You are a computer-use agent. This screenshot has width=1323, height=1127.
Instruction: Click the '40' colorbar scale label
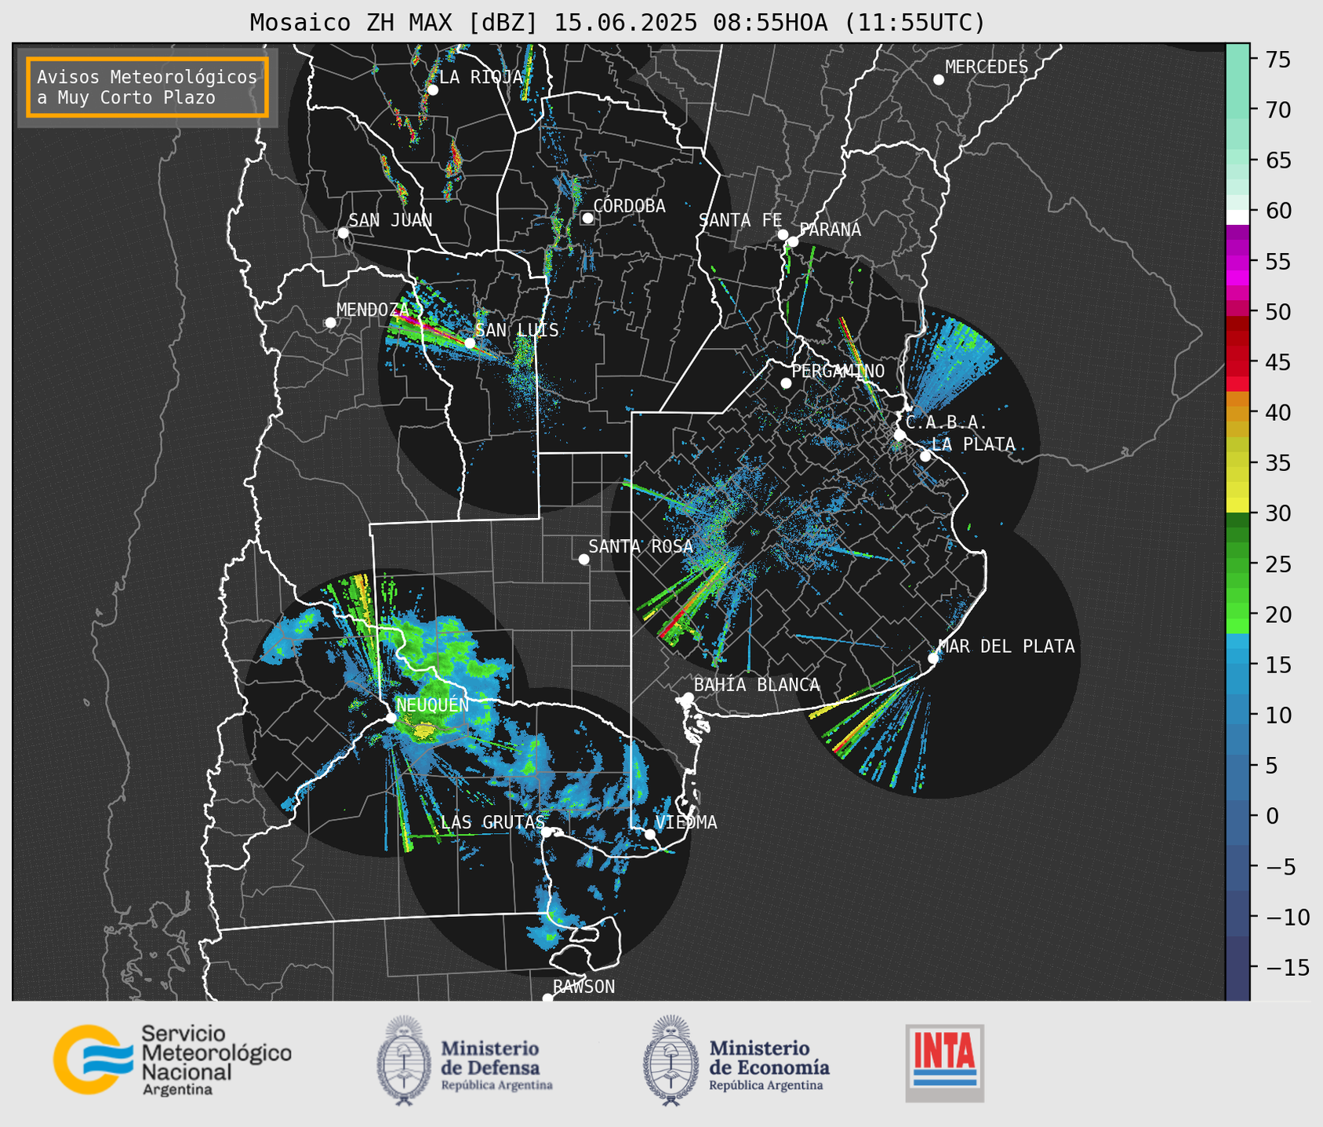[1278, 412]
